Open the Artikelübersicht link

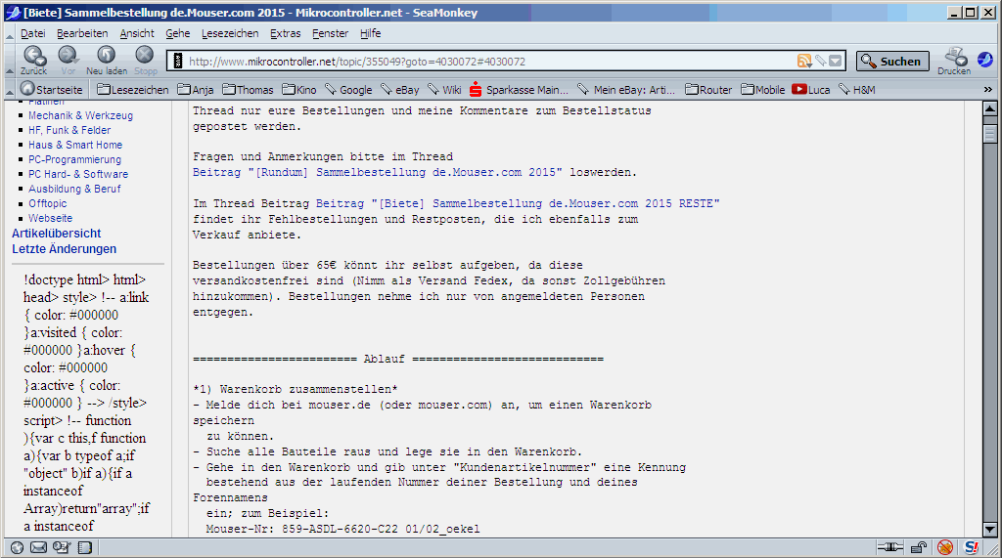56,234
